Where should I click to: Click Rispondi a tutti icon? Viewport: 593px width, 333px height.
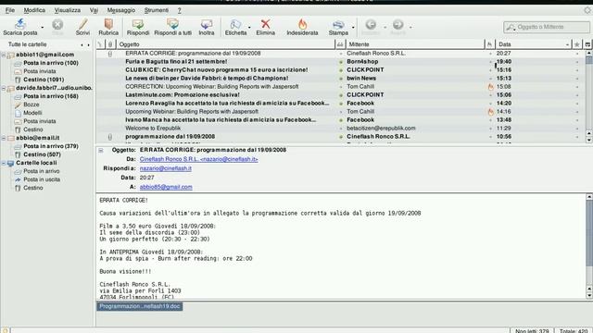pos(172,24)
